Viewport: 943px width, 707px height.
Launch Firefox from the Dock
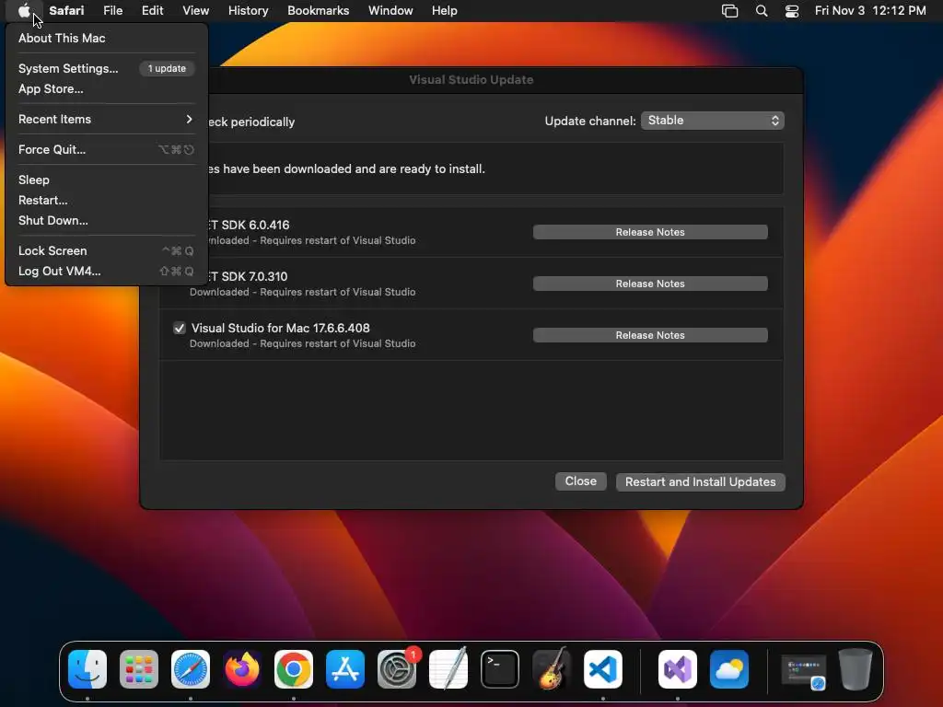pyautogui.click(x=242, y=668)
